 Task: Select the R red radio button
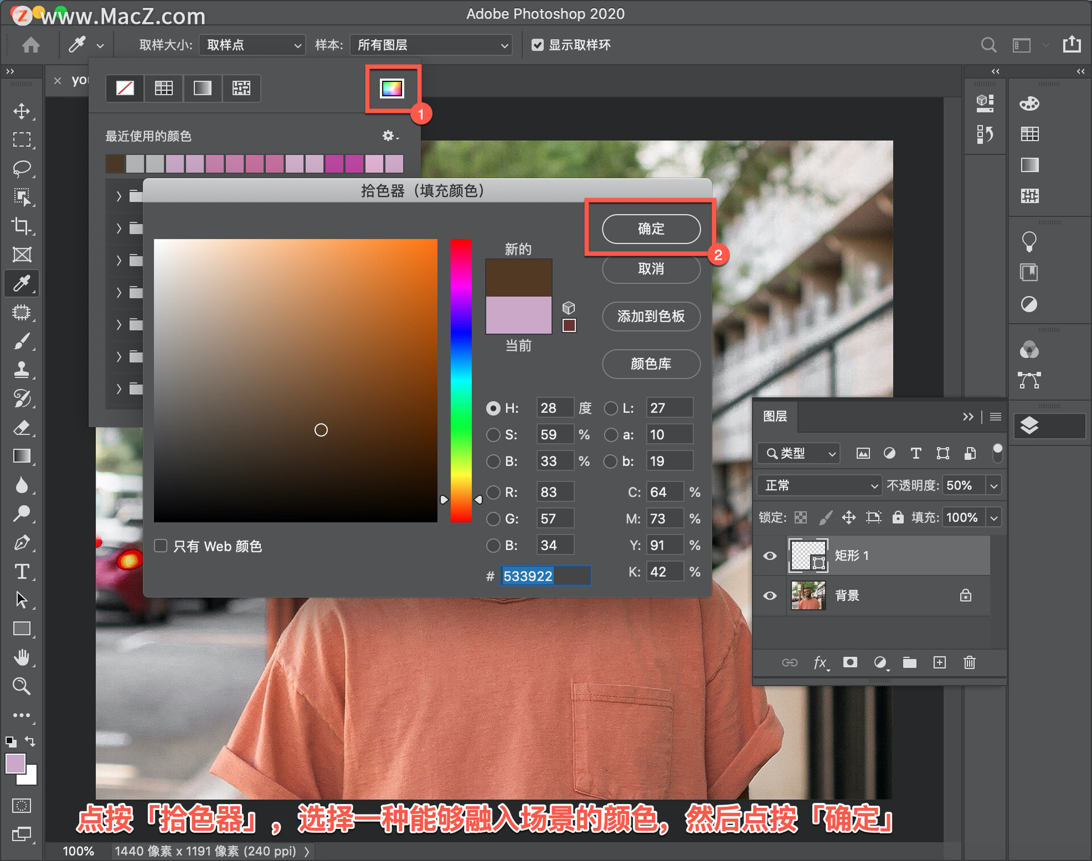[x=493, y=492]
